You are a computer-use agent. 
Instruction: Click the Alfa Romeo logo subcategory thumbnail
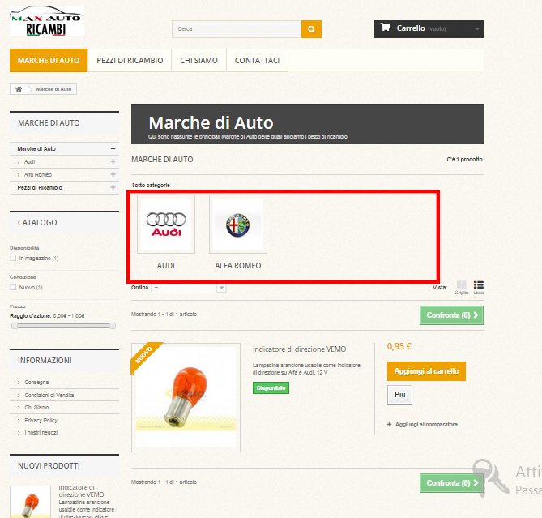tap(238, 224)
